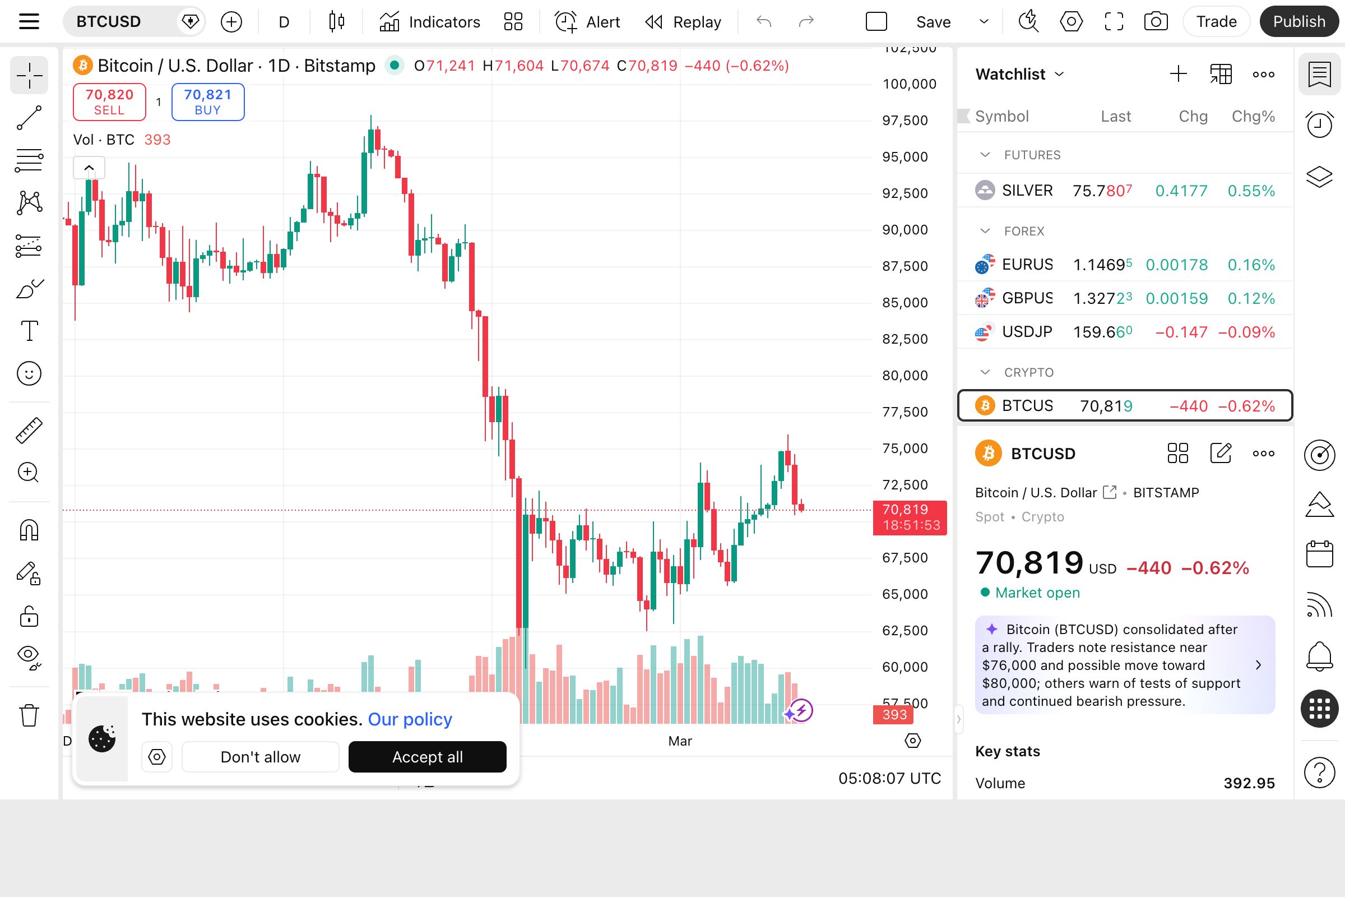Viewport: 1345px width, 897px height.
Task: Collapse the FUTURES watchlist section
Action: (x=985, y=155)
